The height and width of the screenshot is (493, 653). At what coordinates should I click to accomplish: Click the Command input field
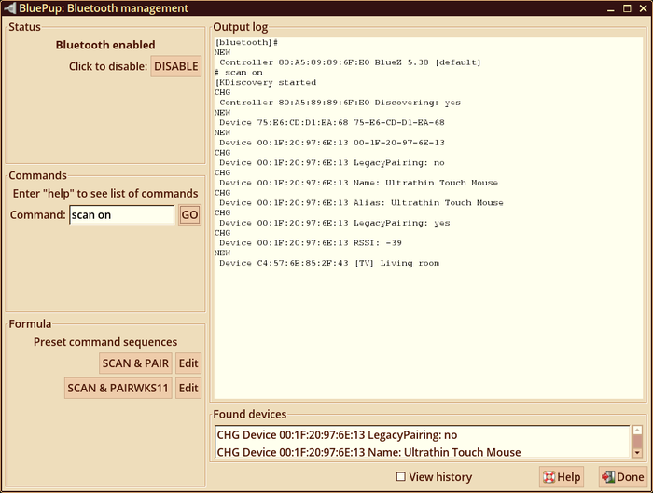pyautogui.click(x=122, y=214)
